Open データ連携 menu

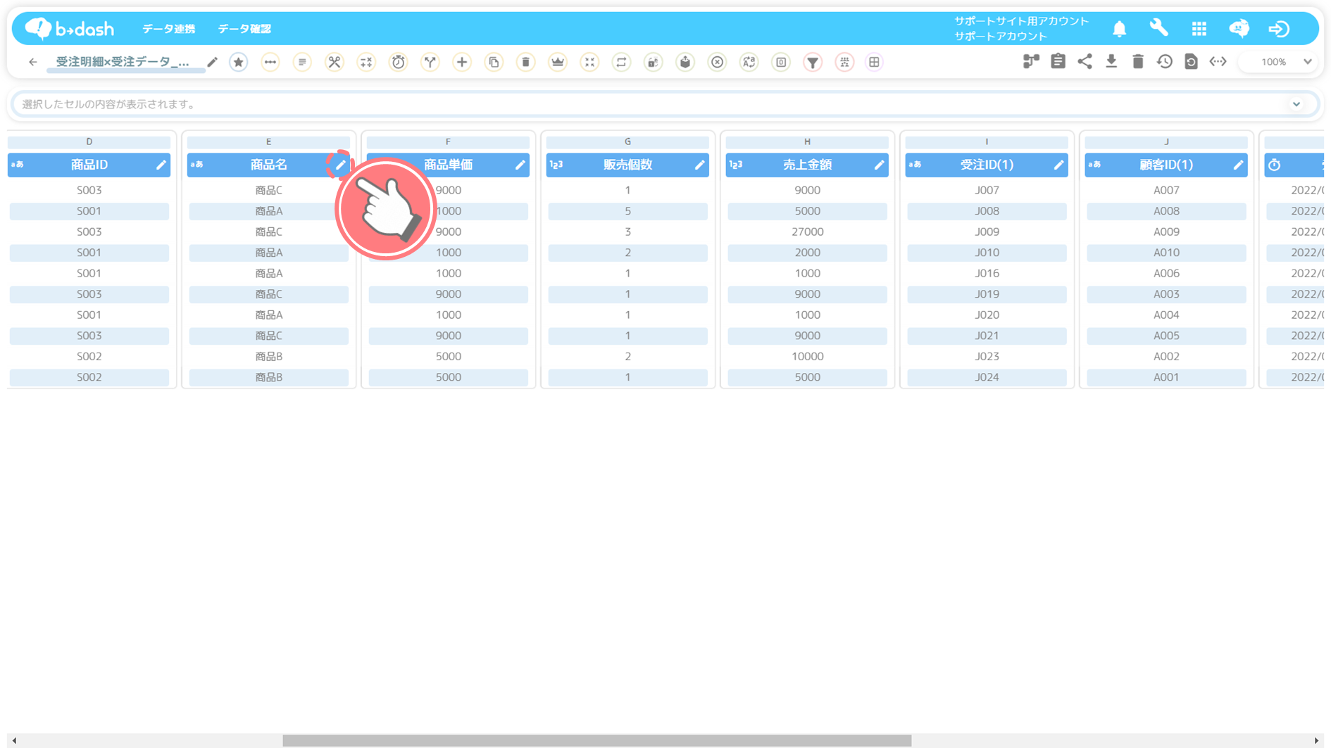168,29
